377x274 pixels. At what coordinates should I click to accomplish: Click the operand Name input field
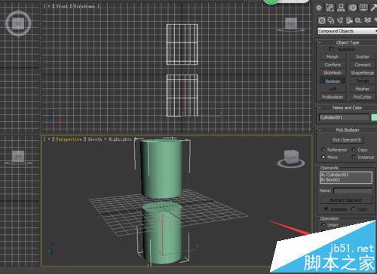pyautogui.click(x=352, y=191)
